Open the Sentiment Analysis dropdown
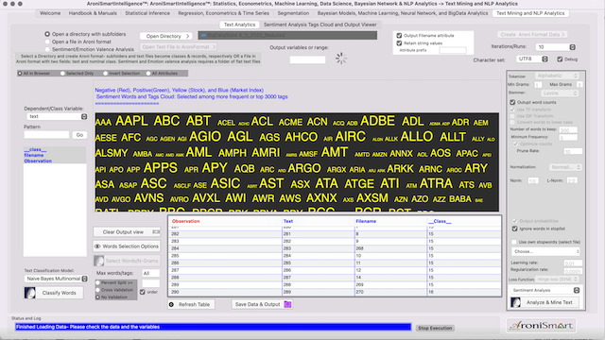The width and height of the screenshot is (605, 340). tap(546, 290)
